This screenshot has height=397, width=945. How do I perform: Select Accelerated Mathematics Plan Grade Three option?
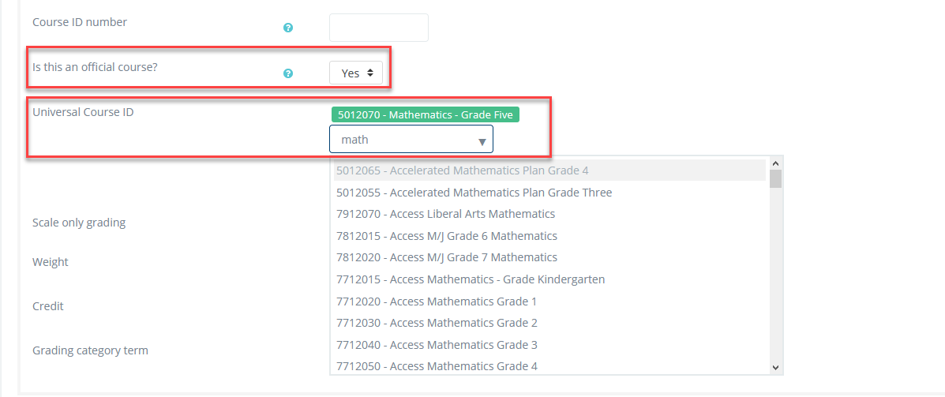pos(474,193)
